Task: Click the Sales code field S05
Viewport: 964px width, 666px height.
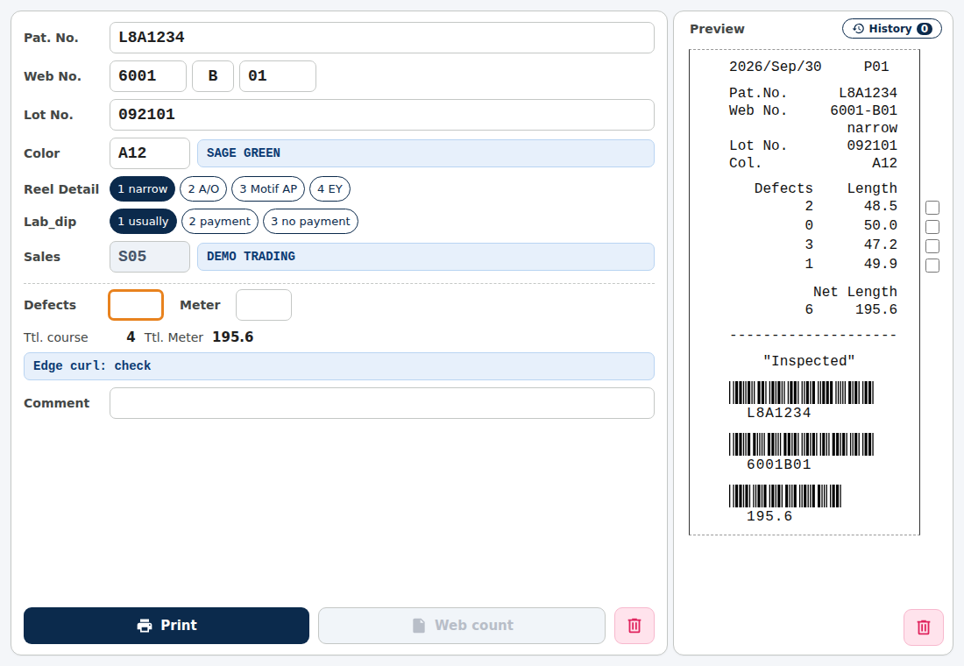Action: (x=150, y=257)
